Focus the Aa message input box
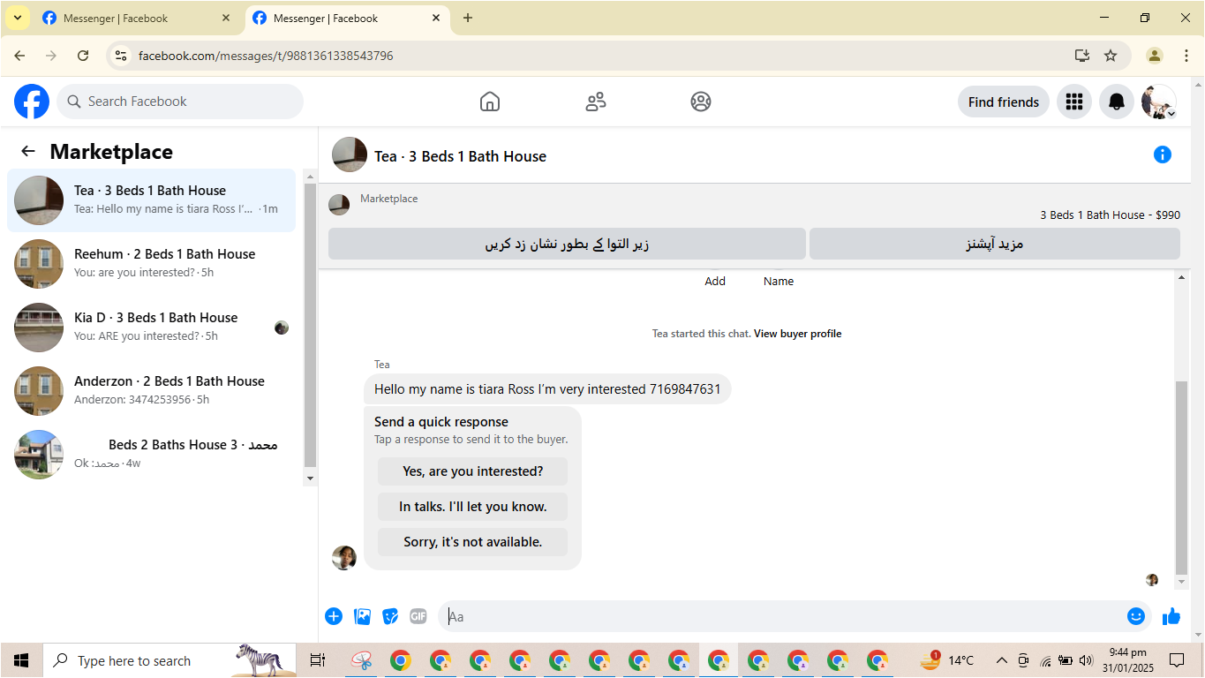 tap(779, 616)
